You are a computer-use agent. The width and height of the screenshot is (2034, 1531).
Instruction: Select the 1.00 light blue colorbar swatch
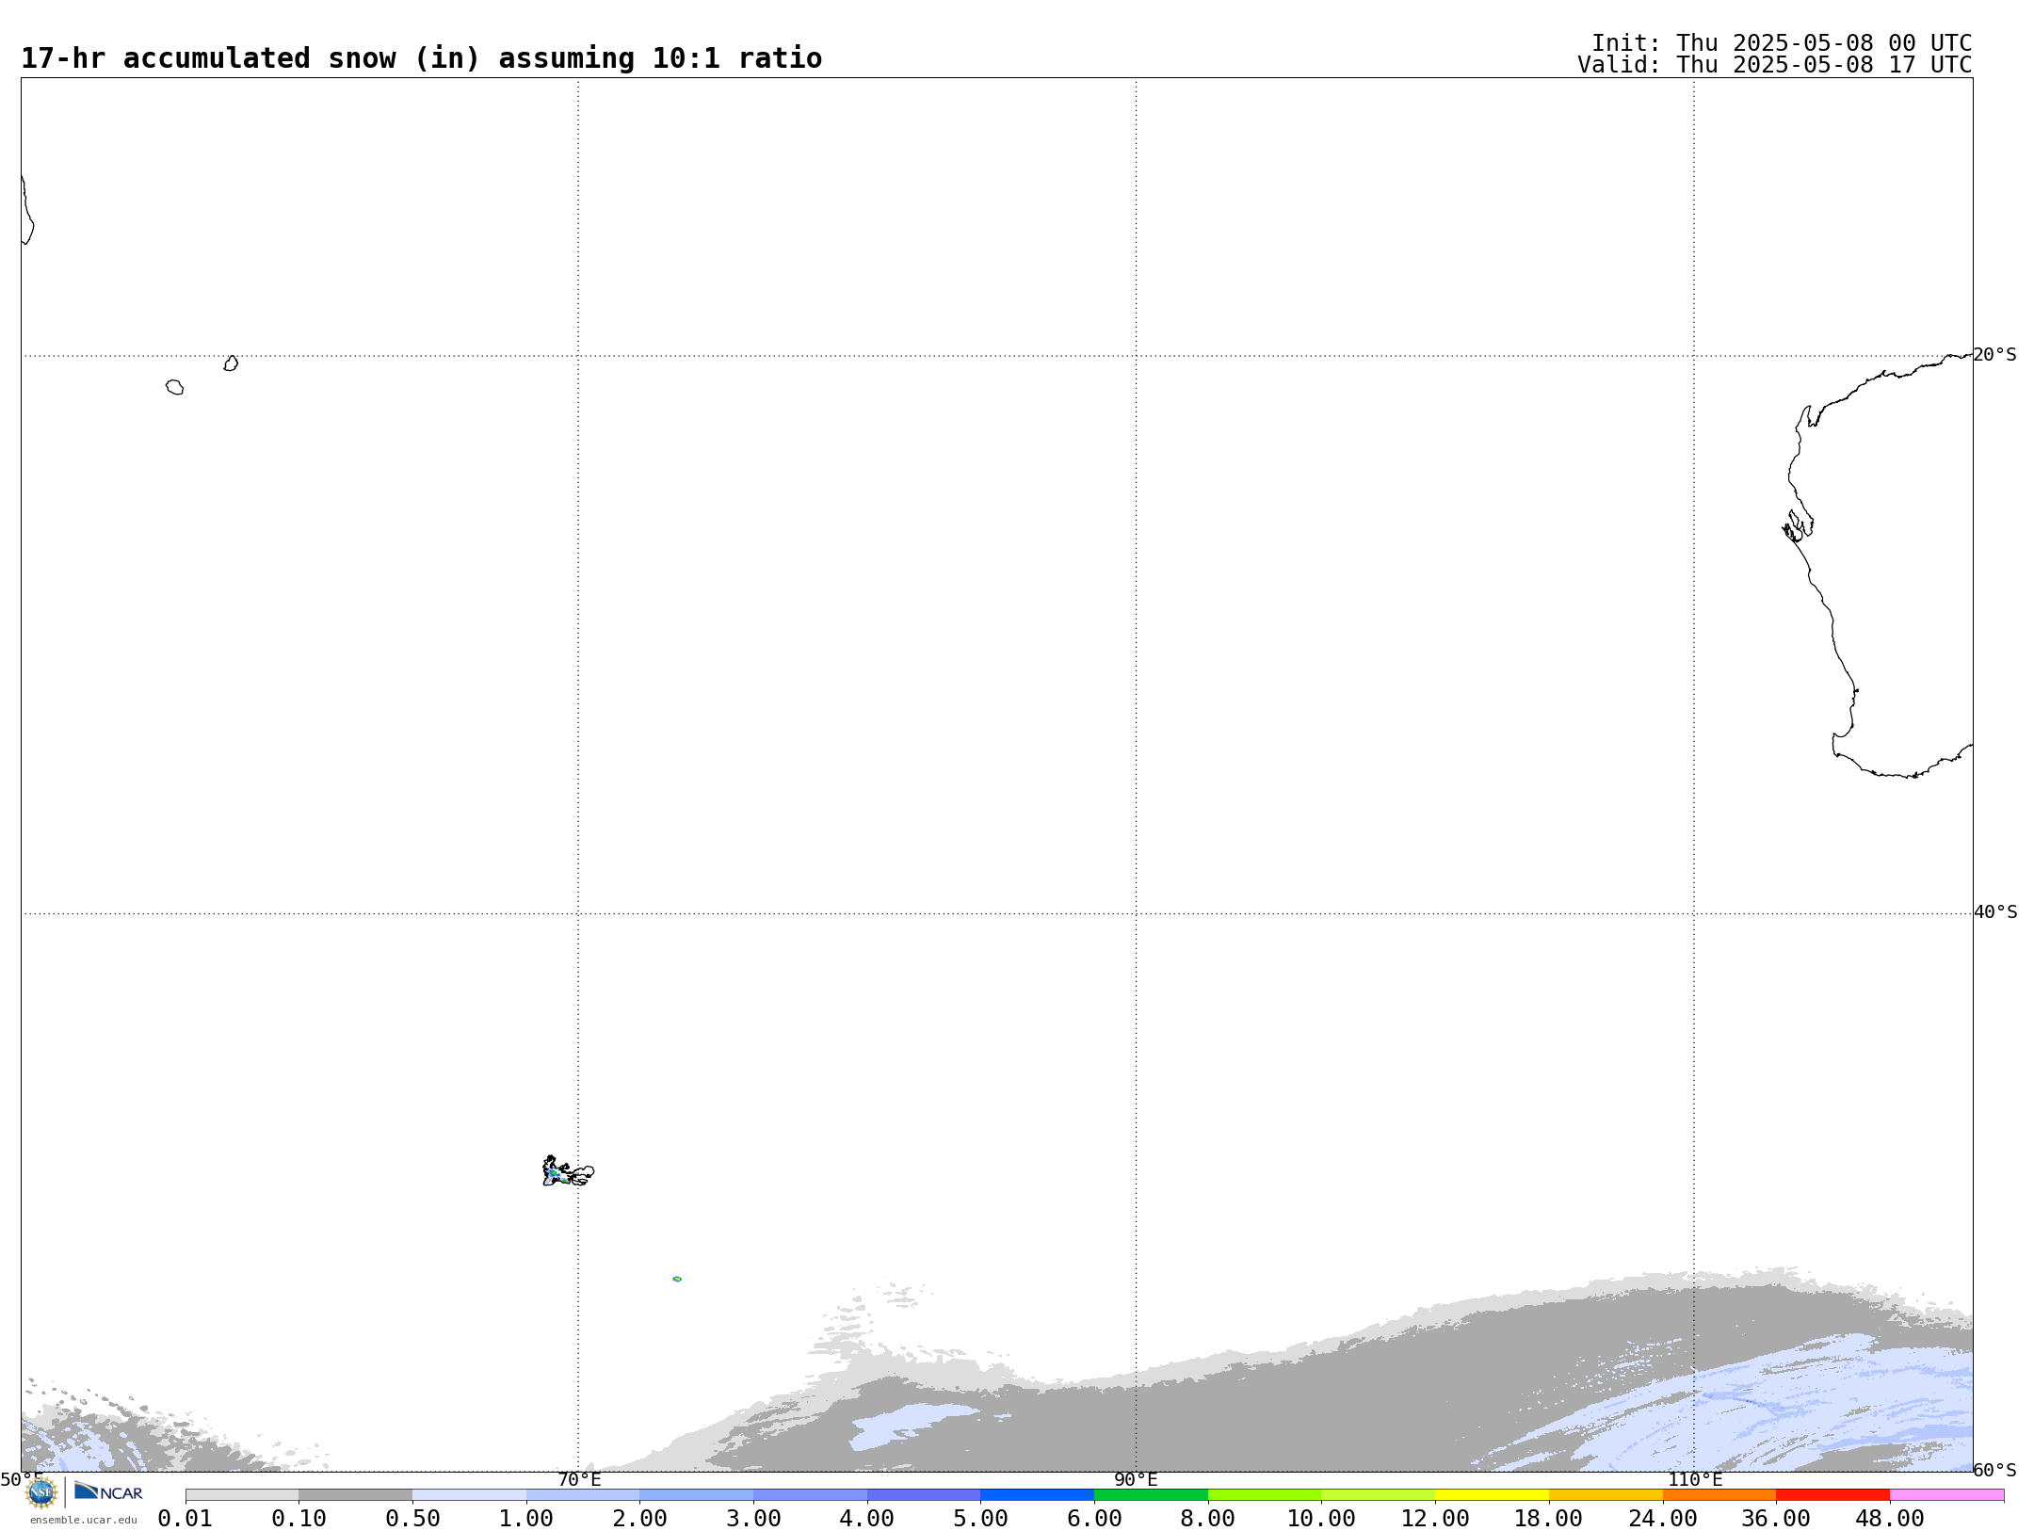[583, 1495]
